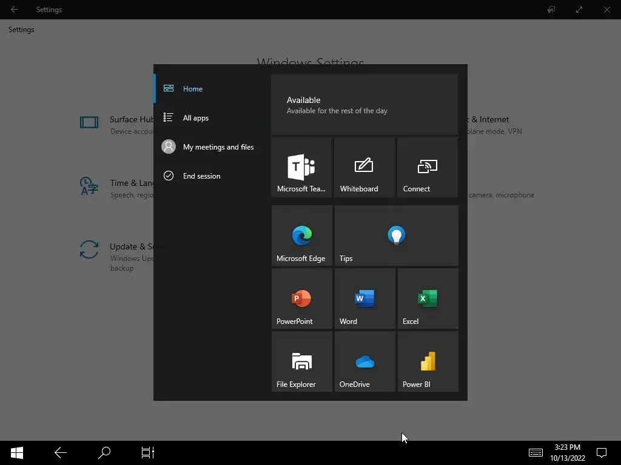Launch Microsoft Edge from Start
The image size is (621, 465).
pyautogui.click(x=301, y=236)
